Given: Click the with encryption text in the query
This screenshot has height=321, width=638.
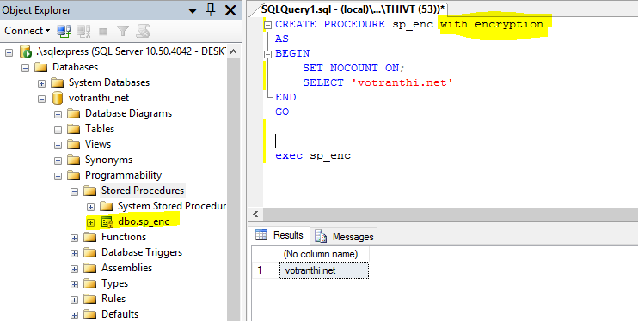Looking at the screenshot, I should point(492,24).
